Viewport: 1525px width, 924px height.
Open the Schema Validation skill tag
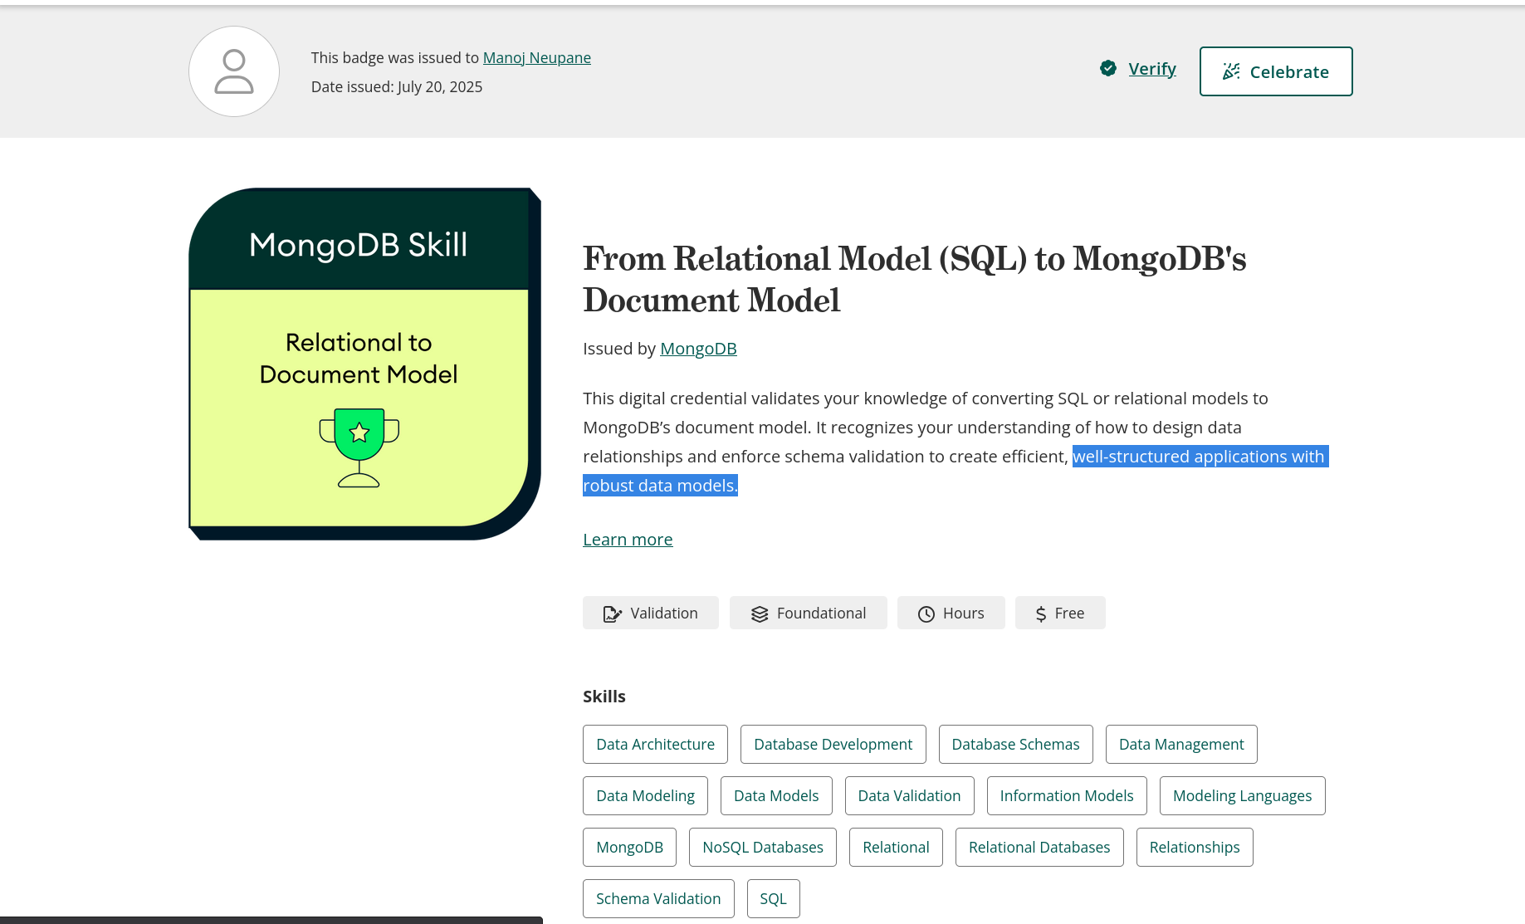pos(658,899)
